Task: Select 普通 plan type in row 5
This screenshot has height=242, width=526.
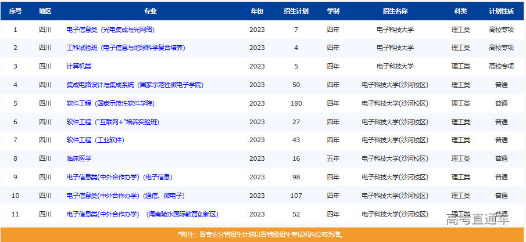Action: [501, 103]
